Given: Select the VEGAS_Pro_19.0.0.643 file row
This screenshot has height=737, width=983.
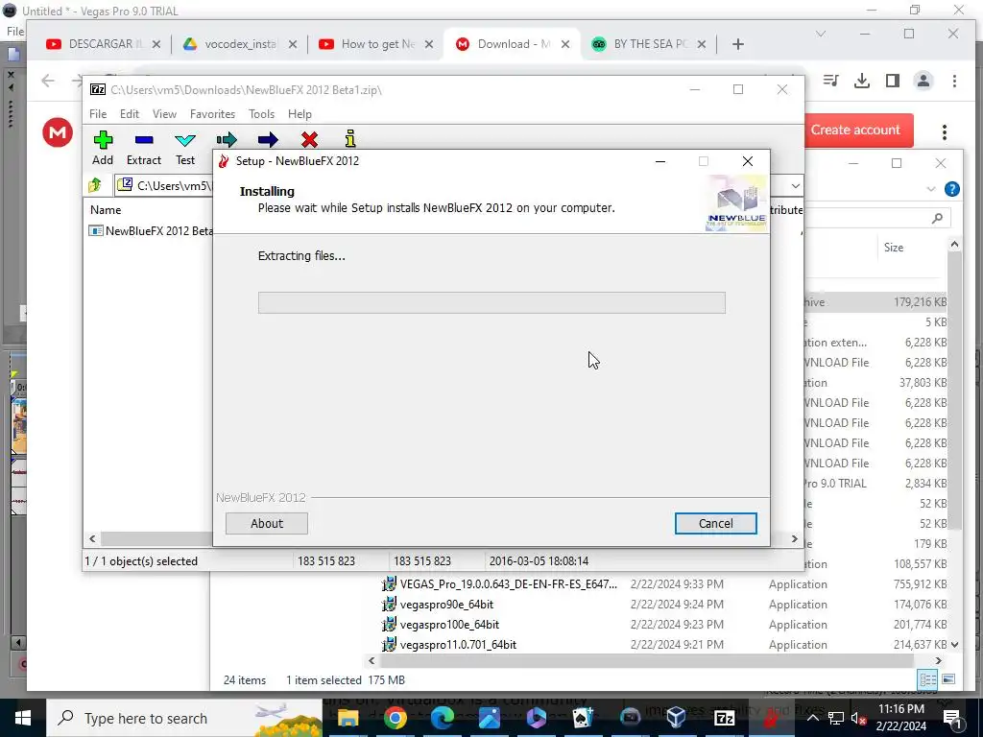Looking at the screenshot, I should coord(663,584).
